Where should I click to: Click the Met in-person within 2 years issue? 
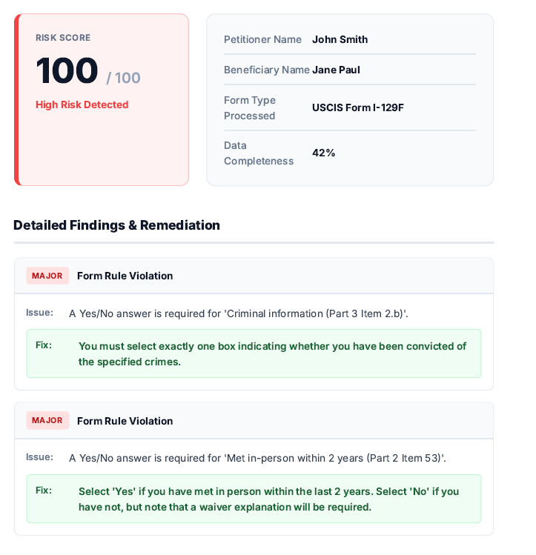pyautogui.click(x=257, y=458)
